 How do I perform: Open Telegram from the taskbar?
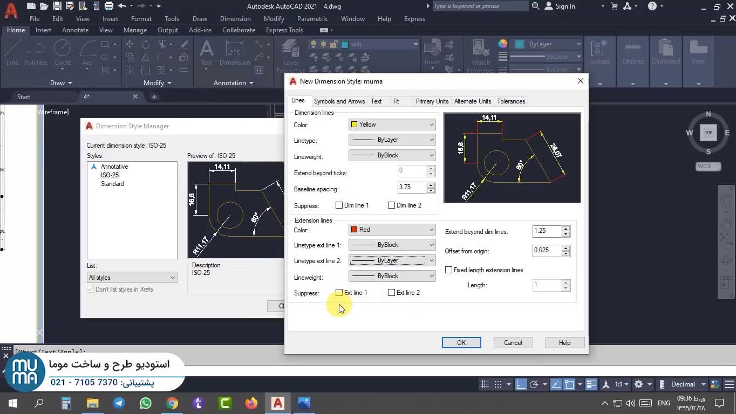(x=119, y=403)
